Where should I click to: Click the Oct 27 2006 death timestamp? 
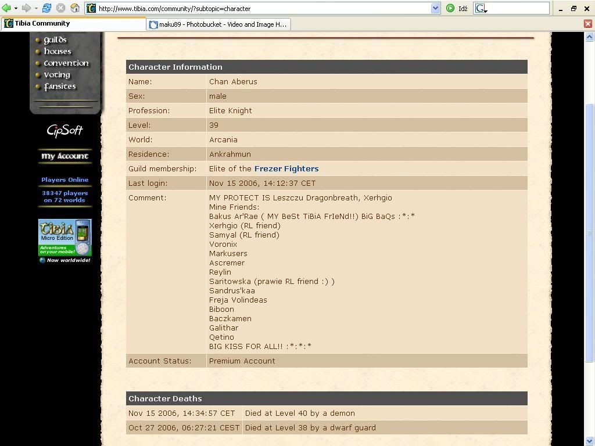click(184, 428)
